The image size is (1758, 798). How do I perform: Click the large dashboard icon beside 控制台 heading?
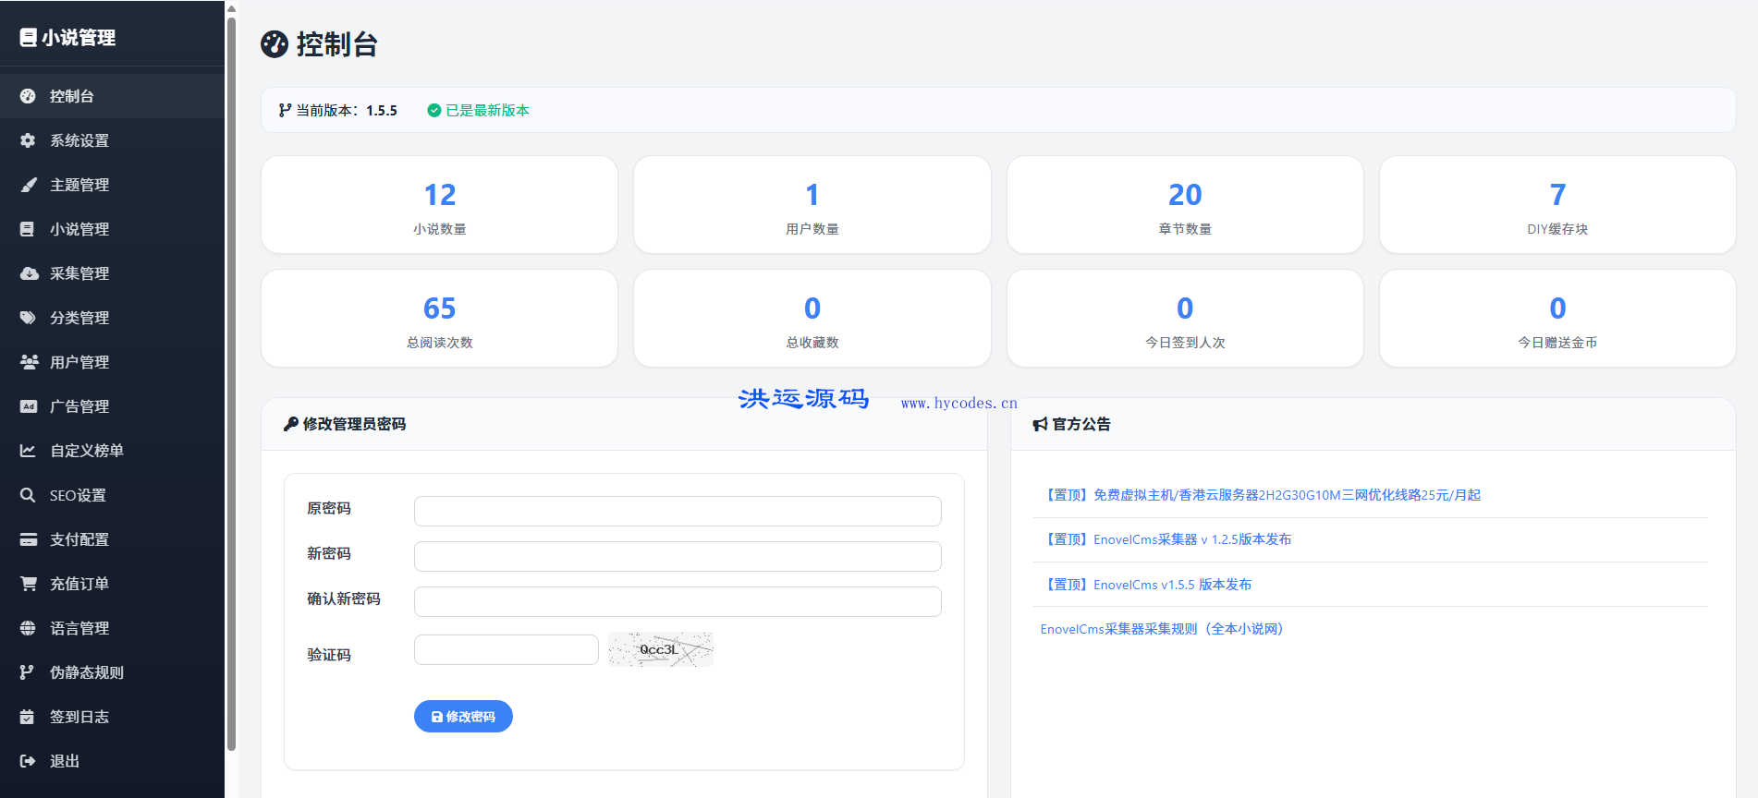point(275,44)
